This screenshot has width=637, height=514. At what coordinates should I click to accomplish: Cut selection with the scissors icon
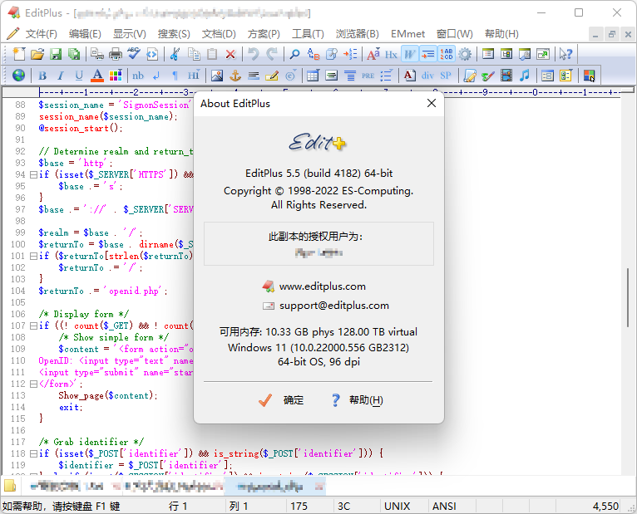175,54
